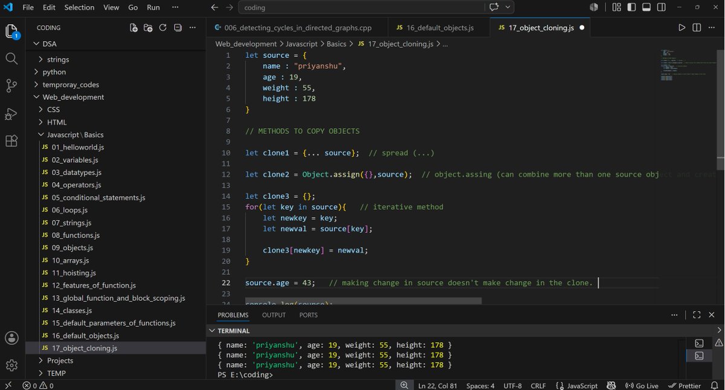Open explorer Views and More Actions ellipsis
The image size is (725, 390).
tap(193, 28)
